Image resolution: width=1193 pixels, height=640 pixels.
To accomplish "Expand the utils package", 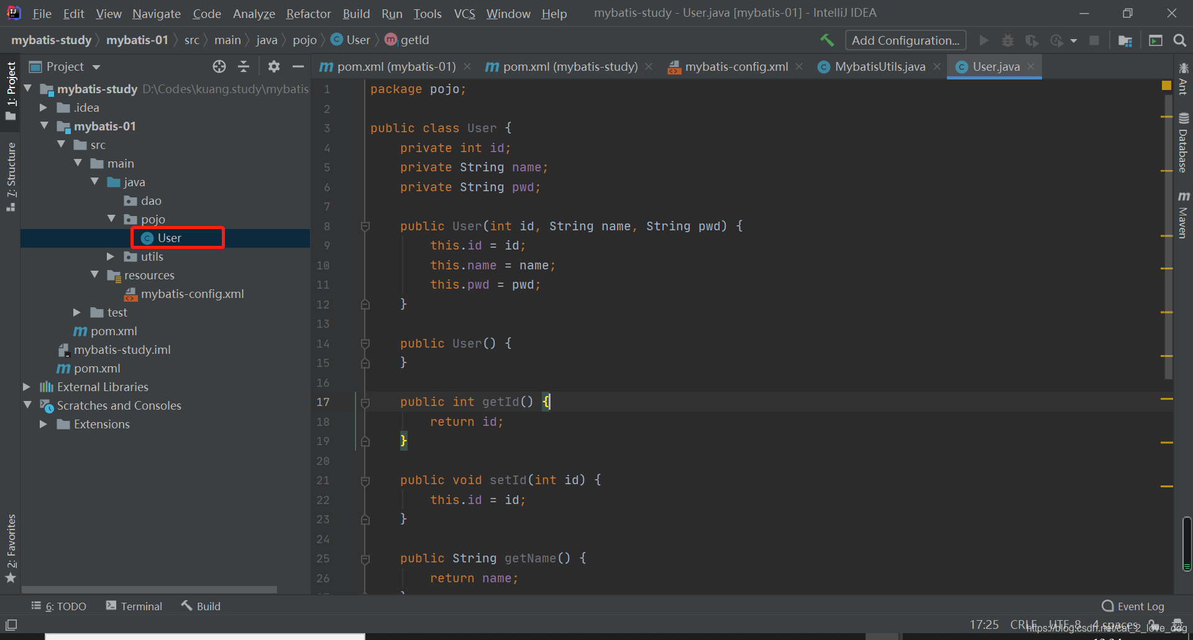I will [111, 256].
